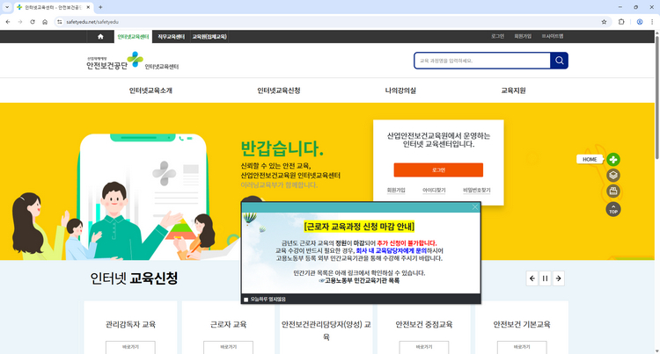660x354 pixels.
Task: Click the printer icon in floating sidebar
Action: click(x=613, y=191)
